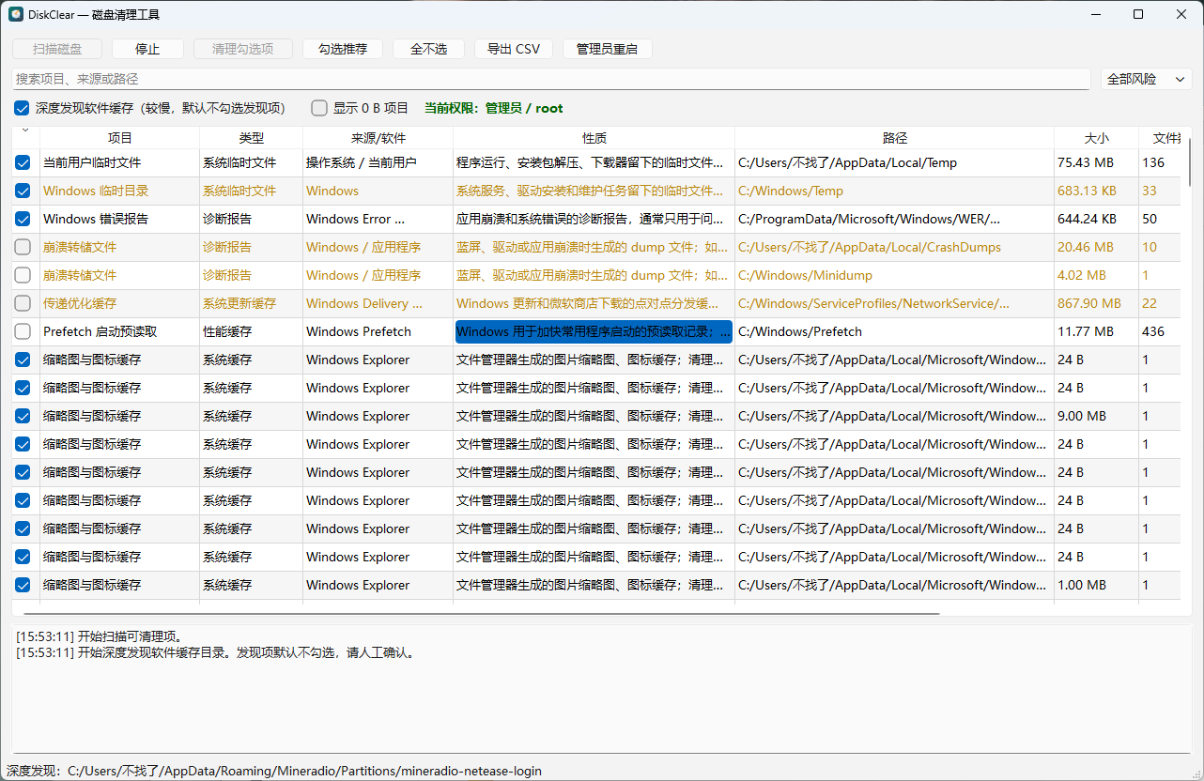Screen dimensions: 1204x781
Task: Select the Prefetch 启动预读取 item cell
Action: point(120,331)
